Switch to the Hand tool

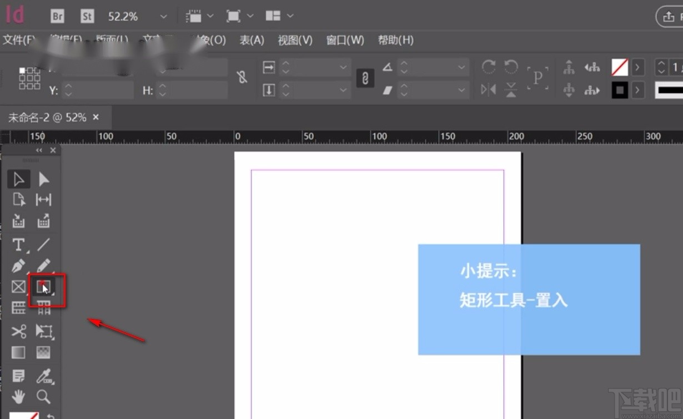pos(19,396)
